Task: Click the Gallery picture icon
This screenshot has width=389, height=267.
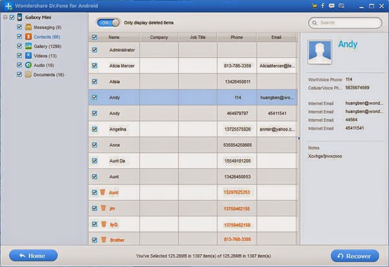Action: tap(29, 46)
